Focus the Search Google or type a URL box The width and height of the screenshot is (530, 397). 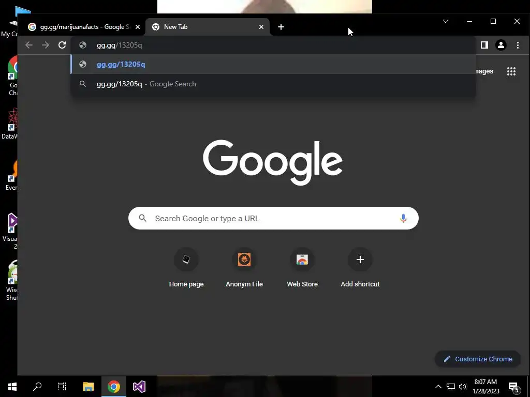[273, 218]
